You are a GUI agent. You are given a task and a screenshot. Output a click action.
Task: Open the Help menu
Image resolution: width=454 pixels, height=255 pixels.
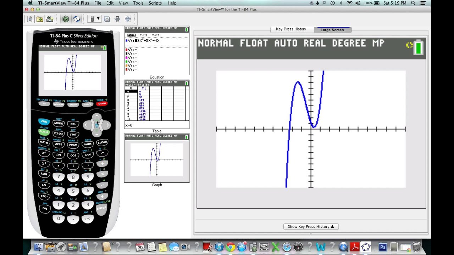(x=172, y=3)
